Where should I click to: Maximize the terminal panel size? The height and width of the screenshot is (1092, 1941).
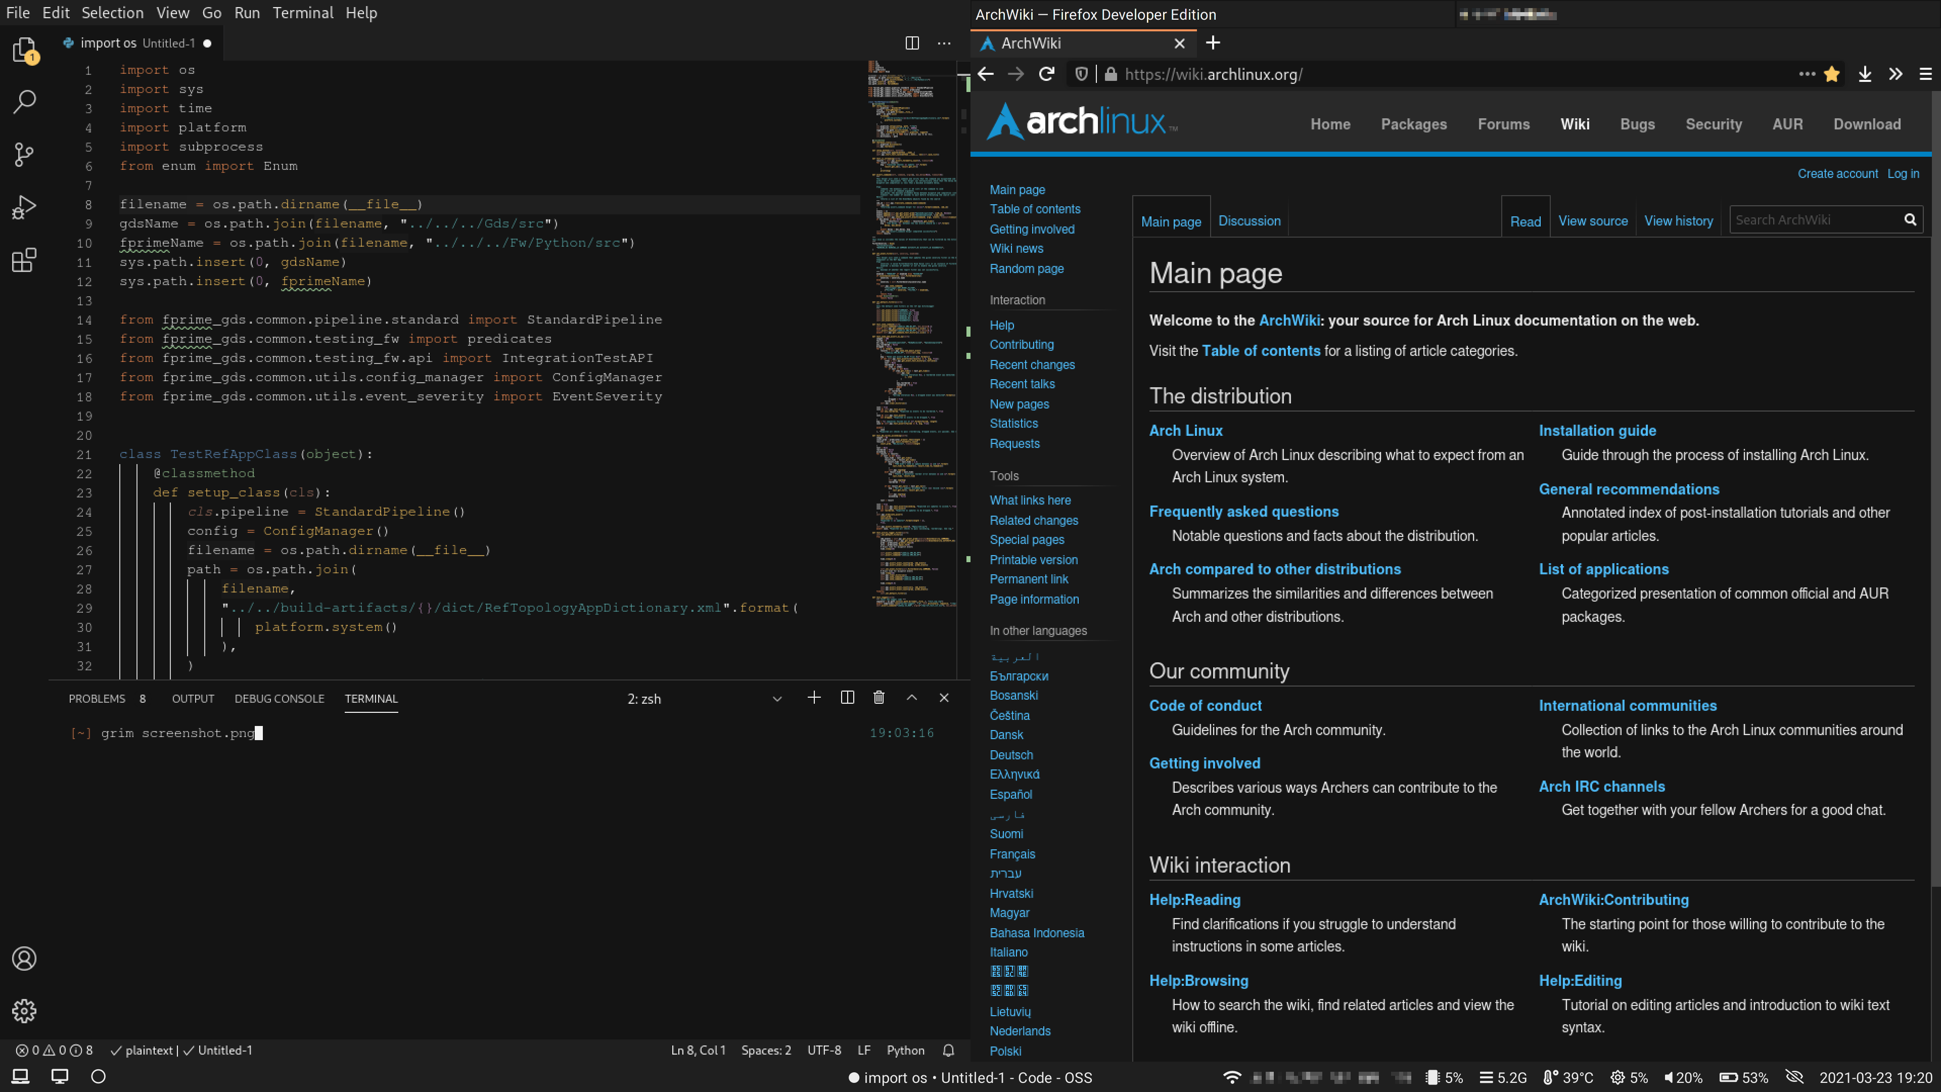click(912, 698)
